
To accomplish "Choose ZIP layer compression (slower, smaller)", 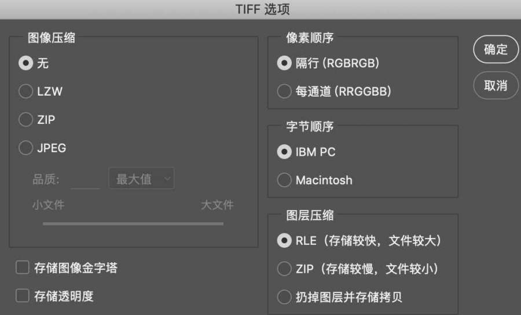I will [x=284, y=269].
